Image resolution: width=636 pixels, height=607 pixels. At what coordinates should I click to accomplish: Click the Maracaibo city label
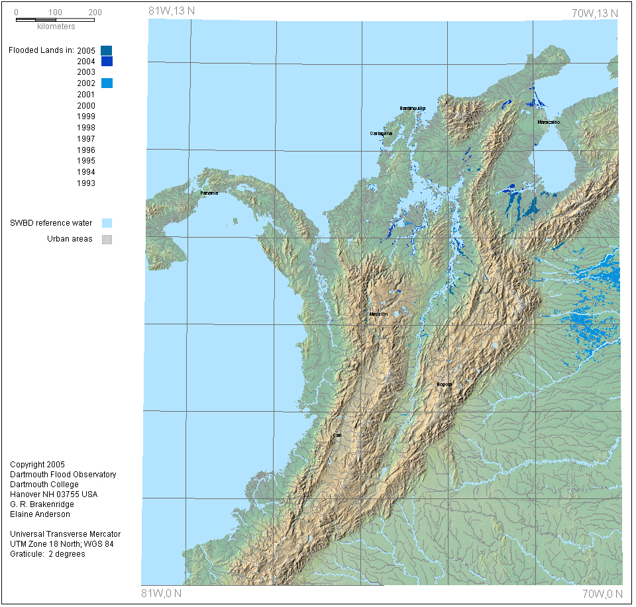coord(549,122)
